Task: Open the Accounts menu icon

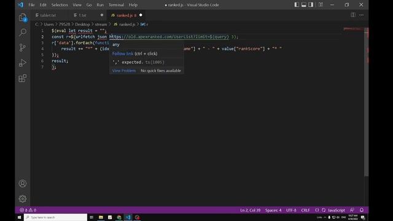Action: click(x=23, y=184)
